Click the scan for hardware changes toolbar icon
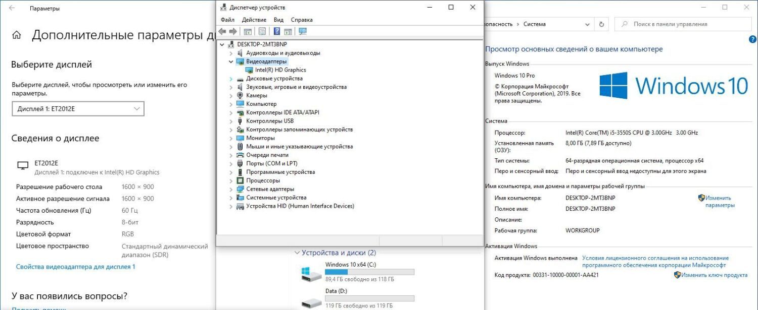The width and height of the screenshot is (758, 310). tap(303, 32)
